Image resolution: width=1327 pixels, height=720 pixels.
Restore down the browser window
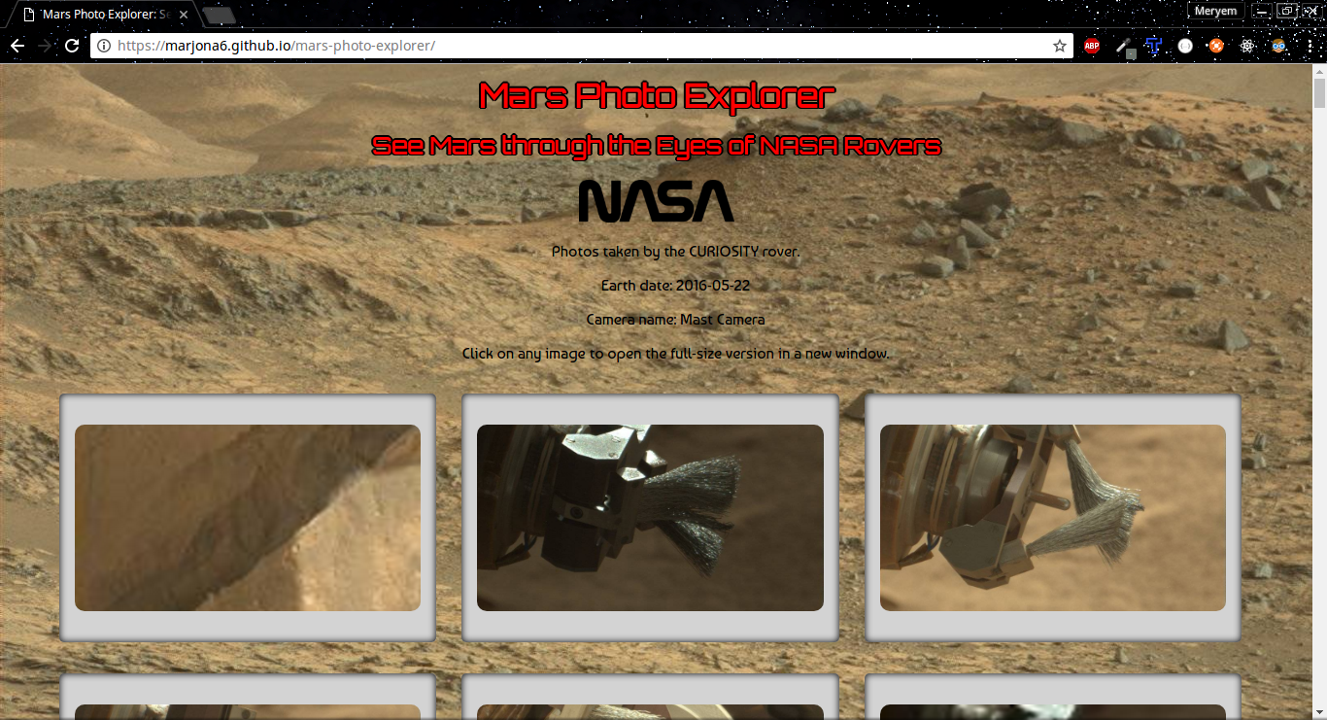(1286, 11)
